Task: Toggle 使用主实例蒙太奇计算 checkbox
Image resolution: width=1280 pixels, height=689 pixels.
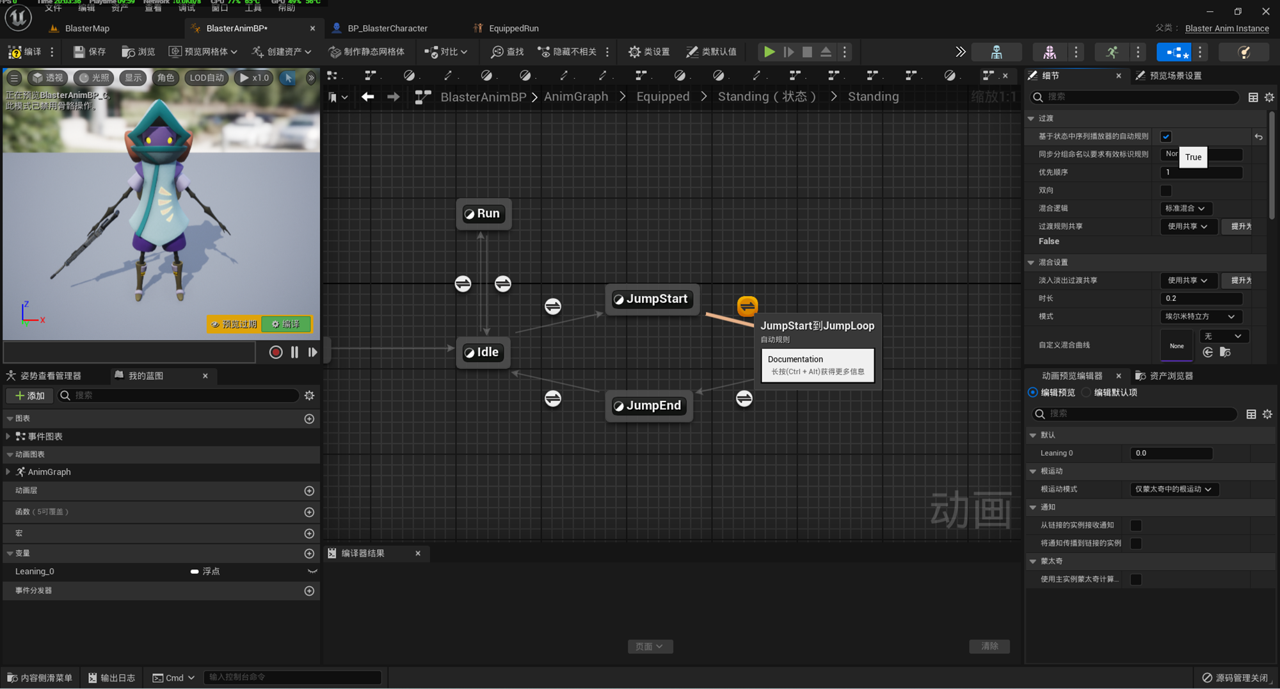Action: click(1136, 580)
